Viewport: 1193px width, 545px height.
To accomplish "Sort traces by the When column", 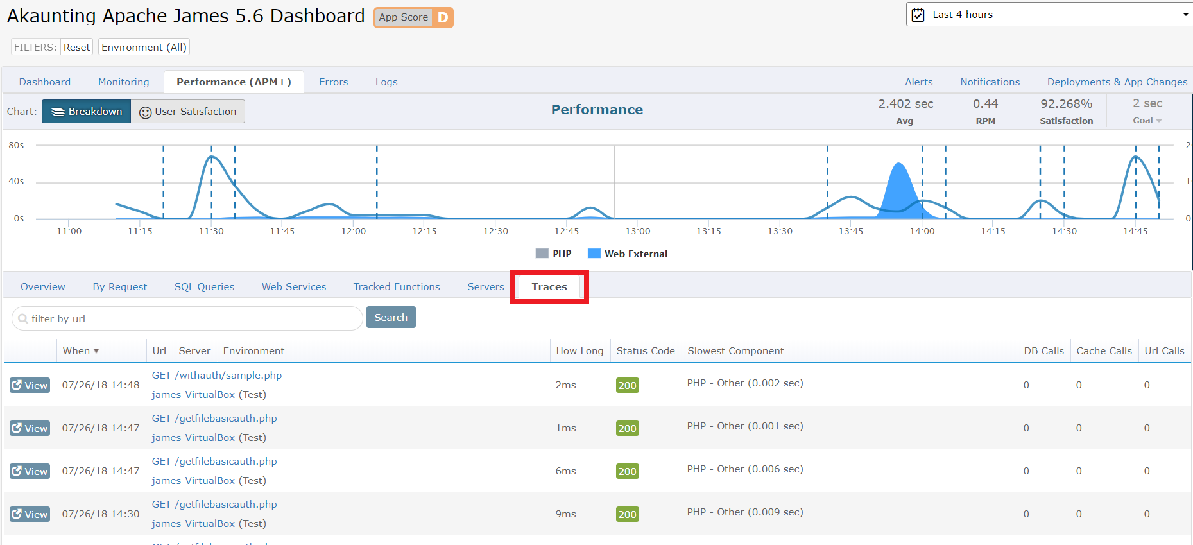I will [x=81, y=351].
